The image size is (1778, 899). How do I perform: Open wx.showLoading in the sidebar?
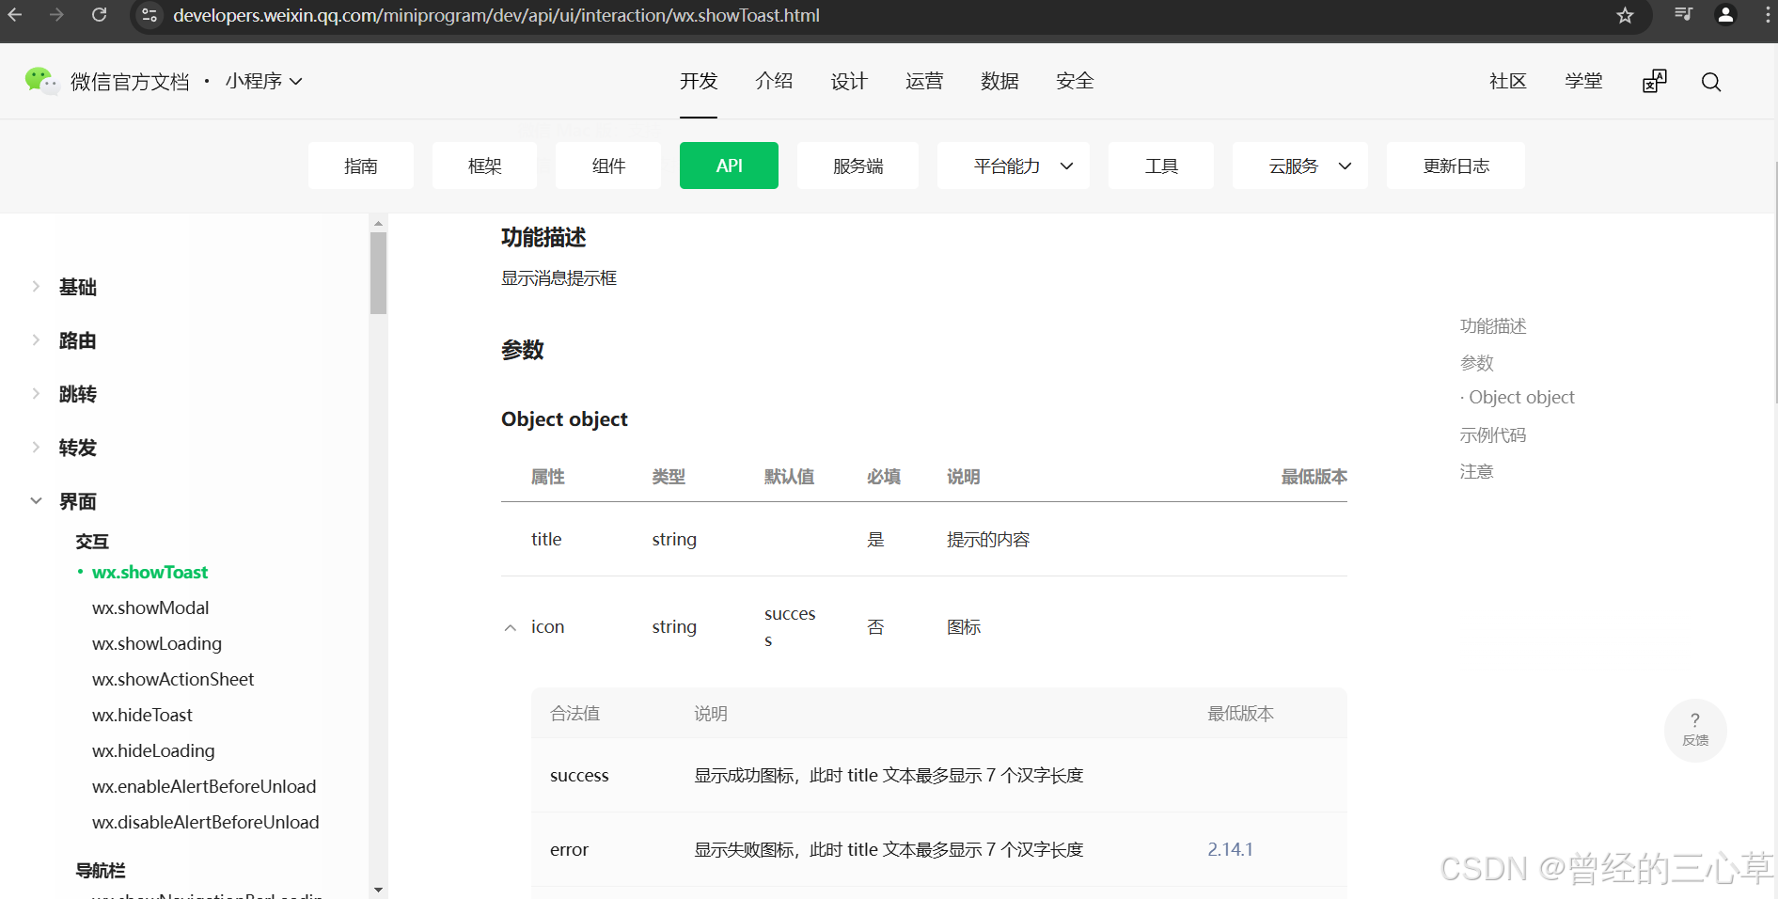157,643
